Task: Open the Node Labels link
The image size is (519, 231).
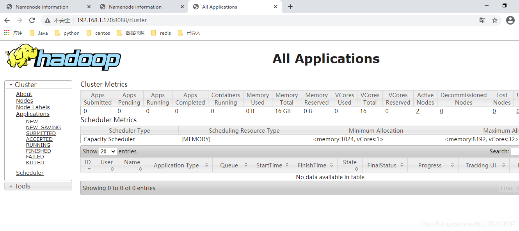Action: 33,107
